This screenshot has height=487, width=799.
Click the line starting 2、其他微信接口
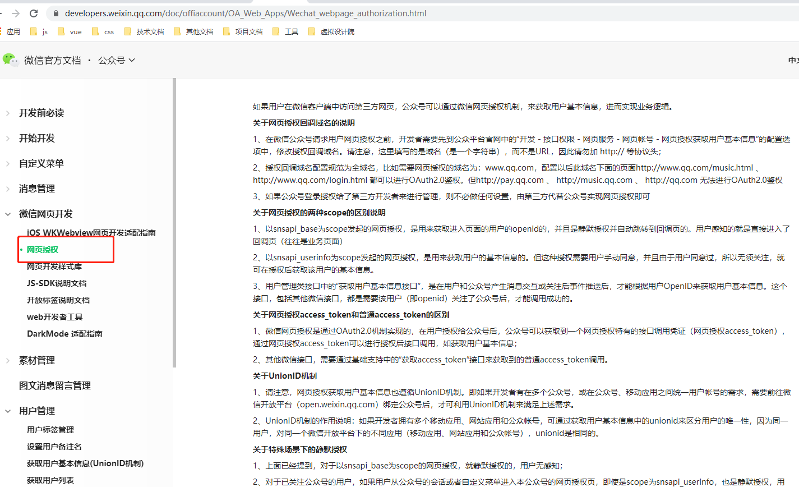click(431, 360)
